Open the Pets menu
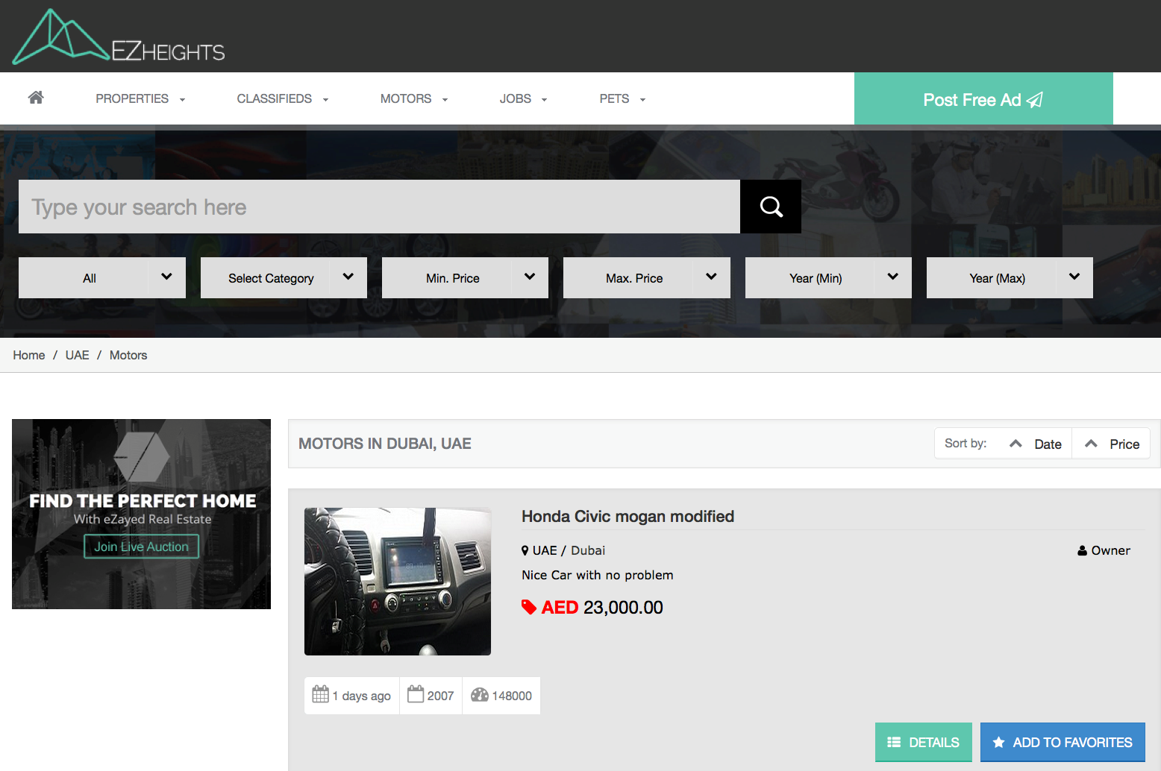Viewport: 1161px width, 771px height. point(622,98)
